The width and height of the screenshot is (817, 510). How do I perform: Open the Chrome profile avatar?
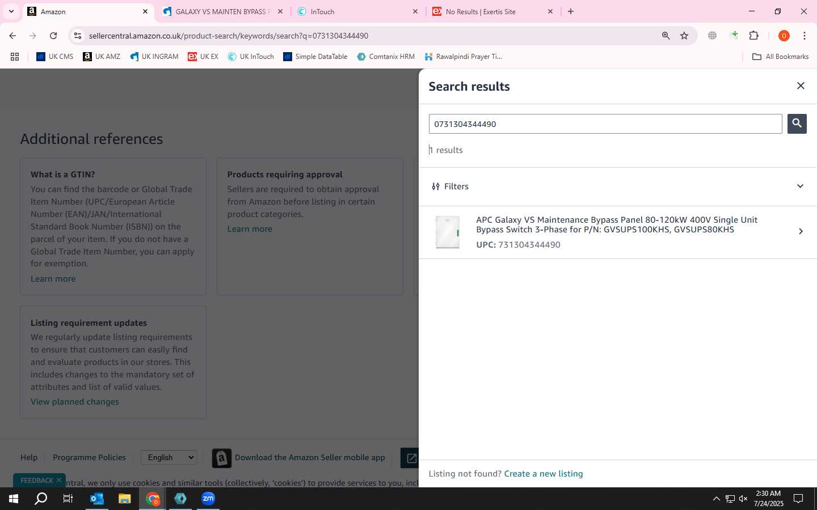(784, 36)
